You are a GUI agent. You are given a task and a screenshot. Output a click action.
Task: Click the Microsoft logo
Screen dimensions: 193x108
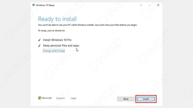click(45, 98)
